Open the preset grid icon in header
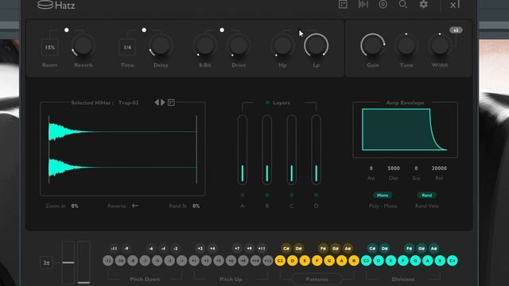This screenshot has width=509, height=286. click(x=343, y=4)
